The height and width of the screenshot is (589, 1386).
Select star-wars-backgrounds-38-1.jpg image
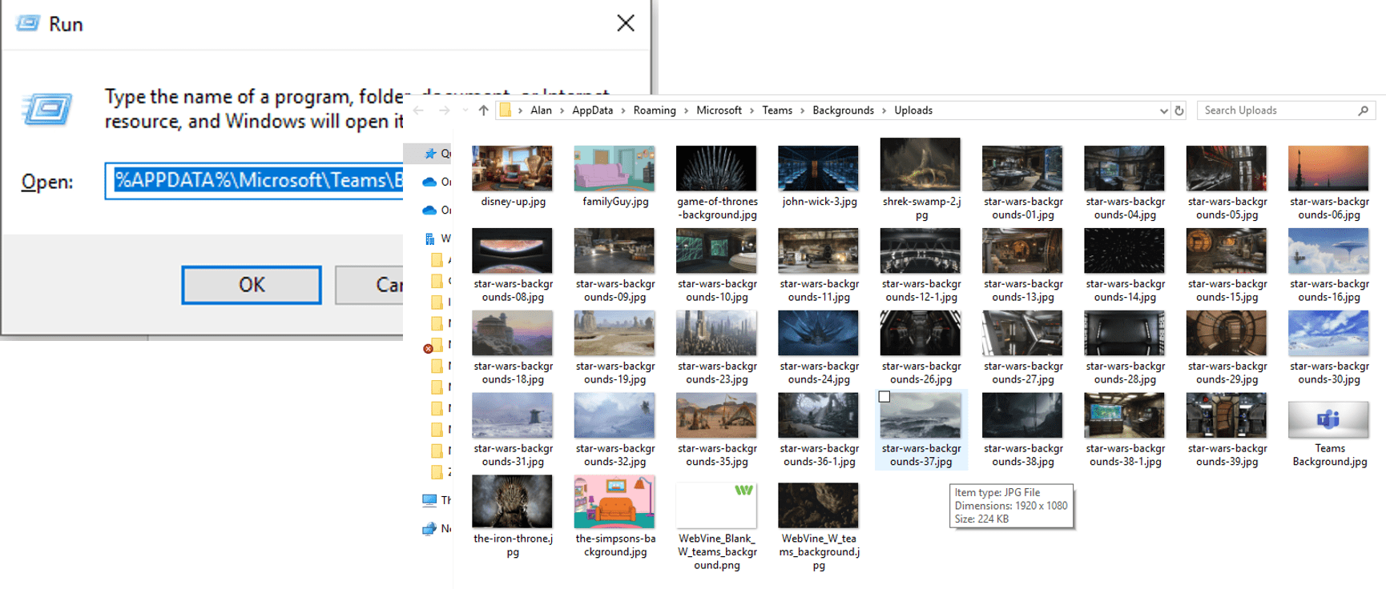point(1124,415)
